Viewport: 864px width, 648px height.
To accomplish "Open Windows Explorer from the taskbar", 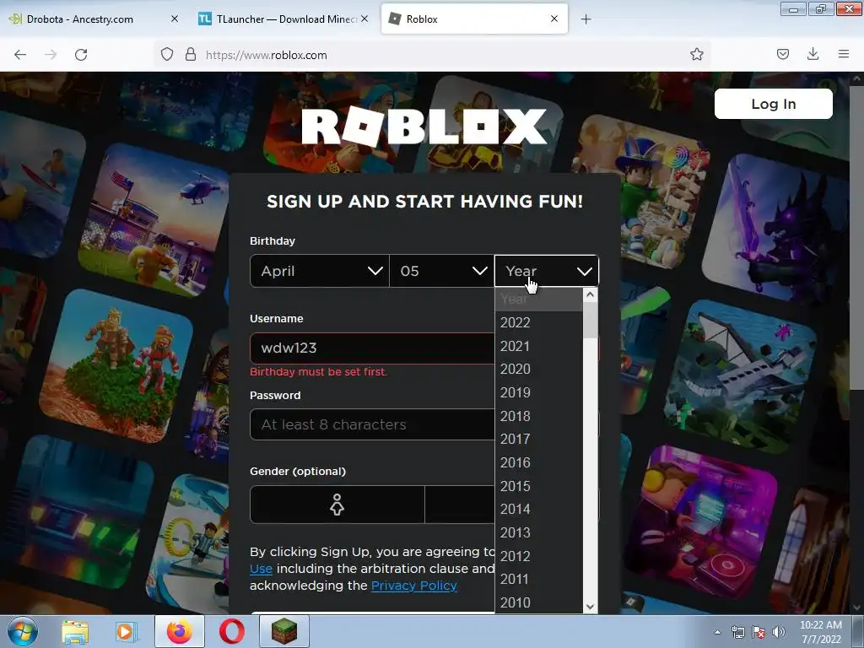I will point(75,631).
